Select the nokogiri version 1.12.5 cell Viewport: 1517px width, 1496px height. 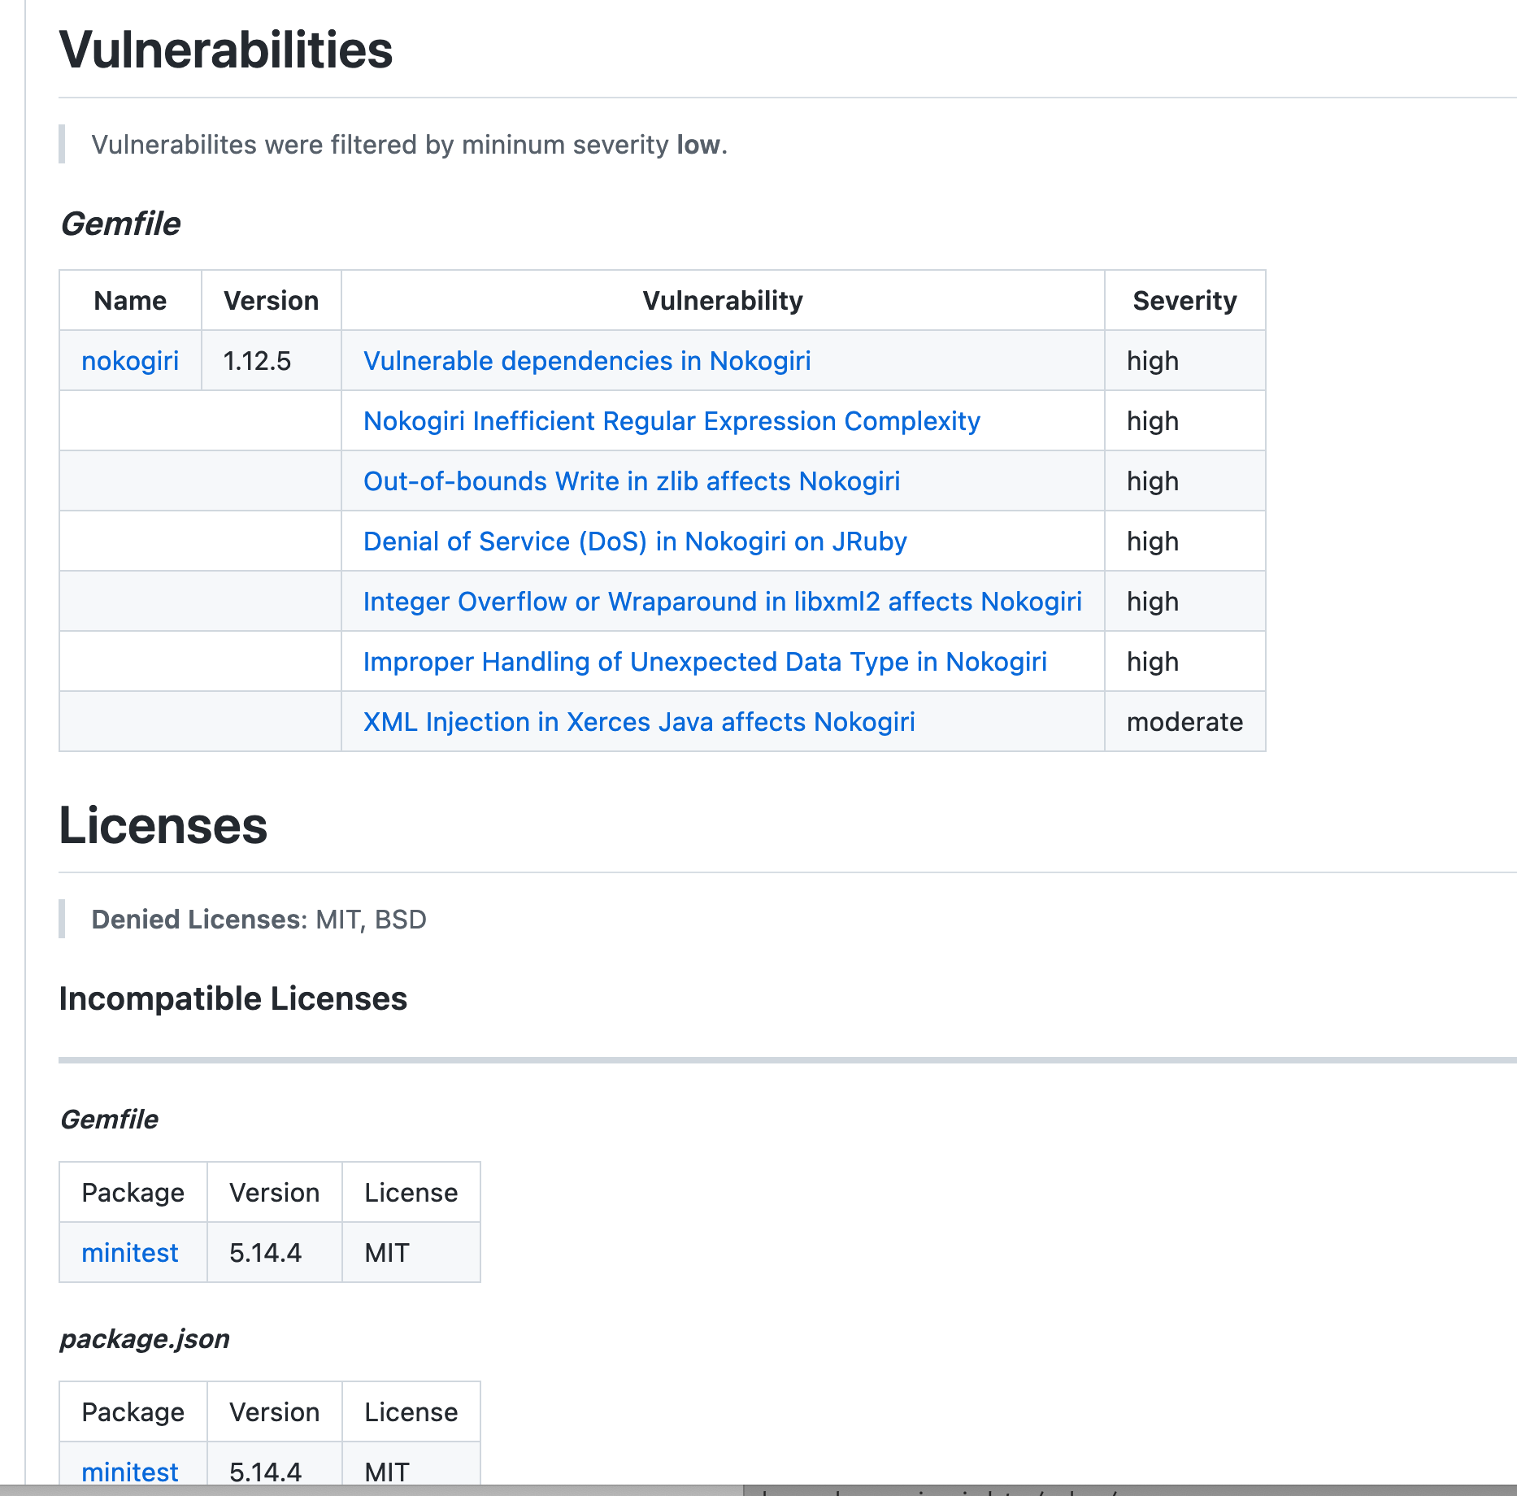coord(272,361)
